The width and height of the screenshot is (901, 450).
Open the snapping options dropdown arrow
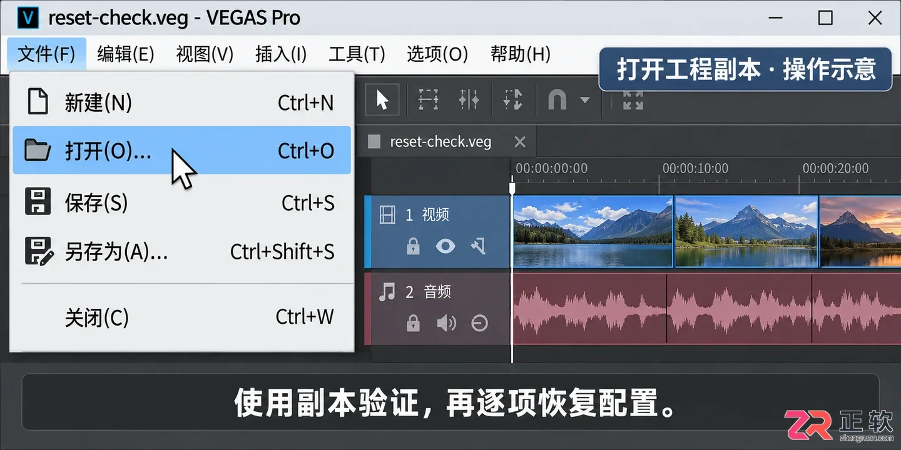[585, 100]
